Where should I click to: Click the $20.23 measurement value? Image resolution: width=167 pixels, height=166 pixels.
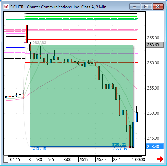coord(119,144)
